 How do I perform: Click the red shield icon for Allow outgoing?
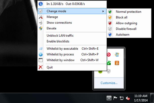(x=110, y=23)
